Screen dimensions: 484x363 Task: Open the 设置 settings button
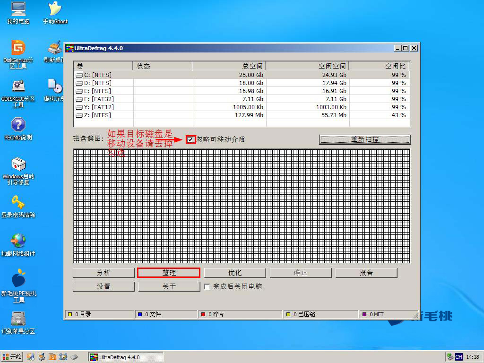[104, 286]
